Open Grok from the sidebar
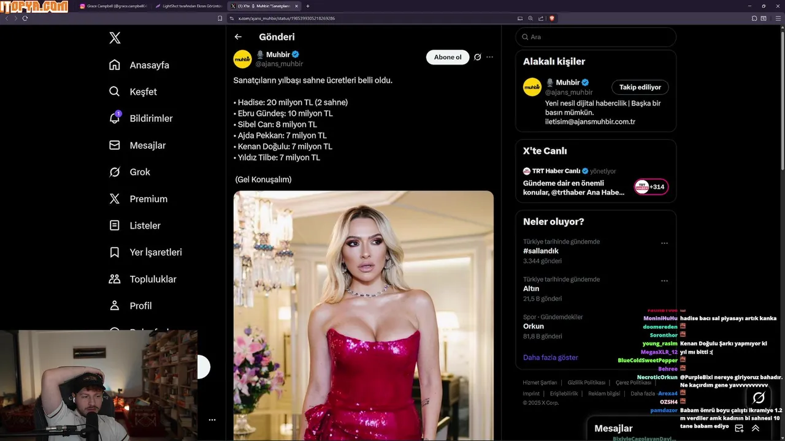 [129, 172]
